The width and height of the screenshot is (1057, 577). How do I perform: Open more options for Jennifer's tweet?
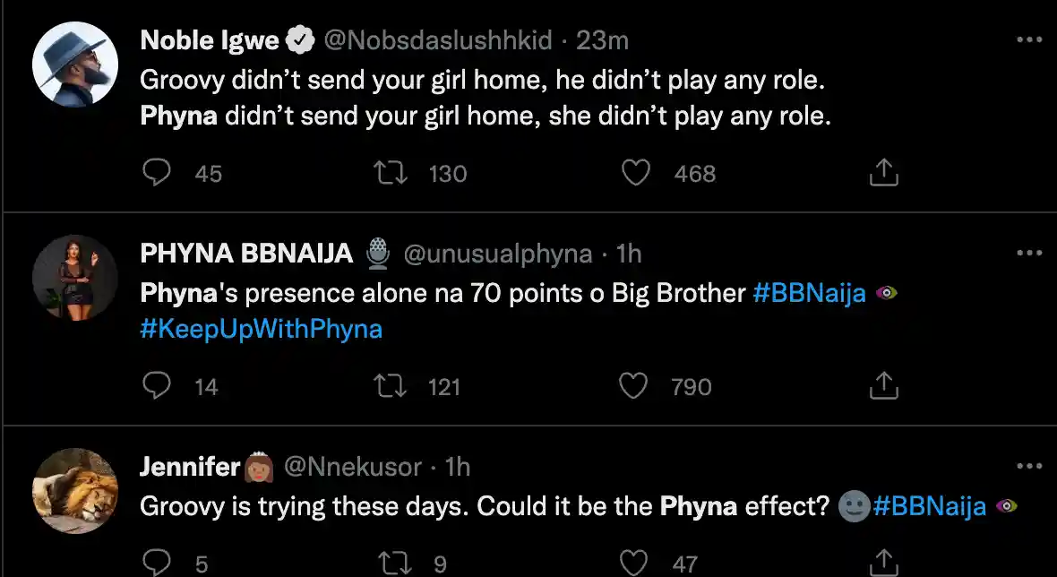click(1029, 466)
